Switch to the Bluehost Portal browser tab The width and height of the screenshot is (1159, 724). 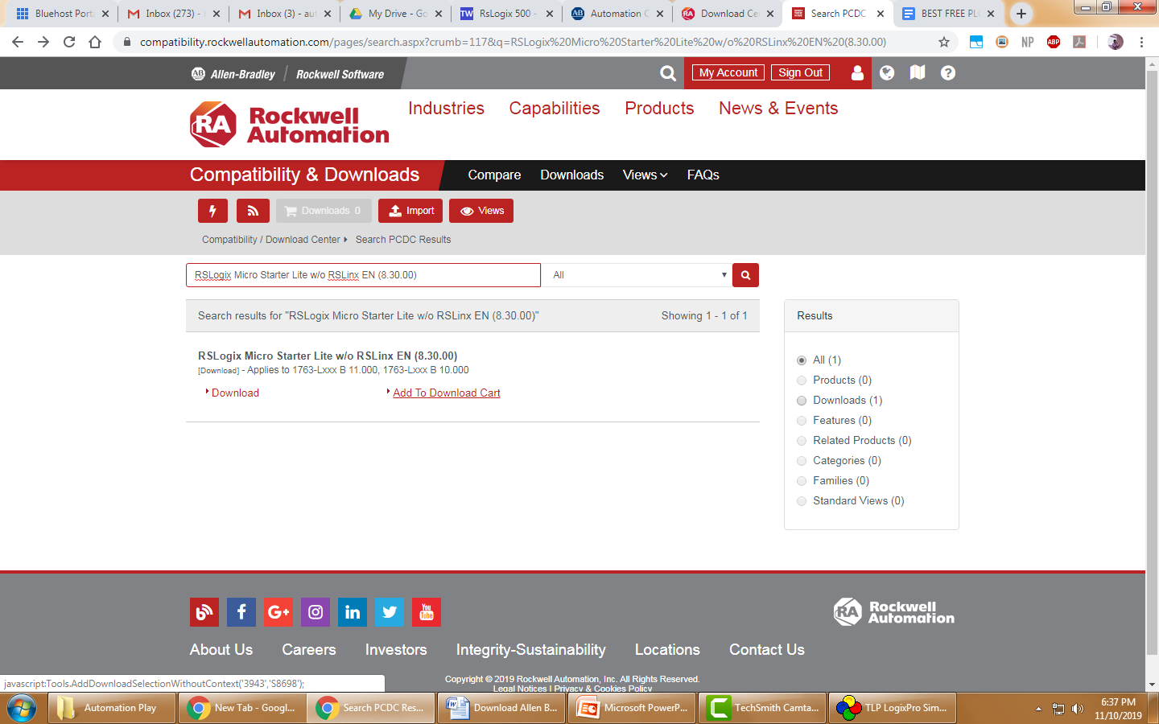click(61, 14)
